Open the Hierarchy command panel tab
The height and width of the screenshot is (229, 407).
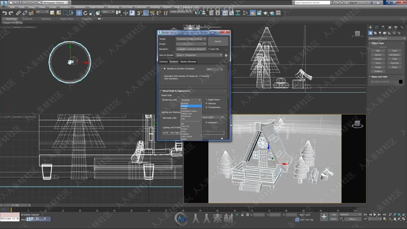point(383,27)
